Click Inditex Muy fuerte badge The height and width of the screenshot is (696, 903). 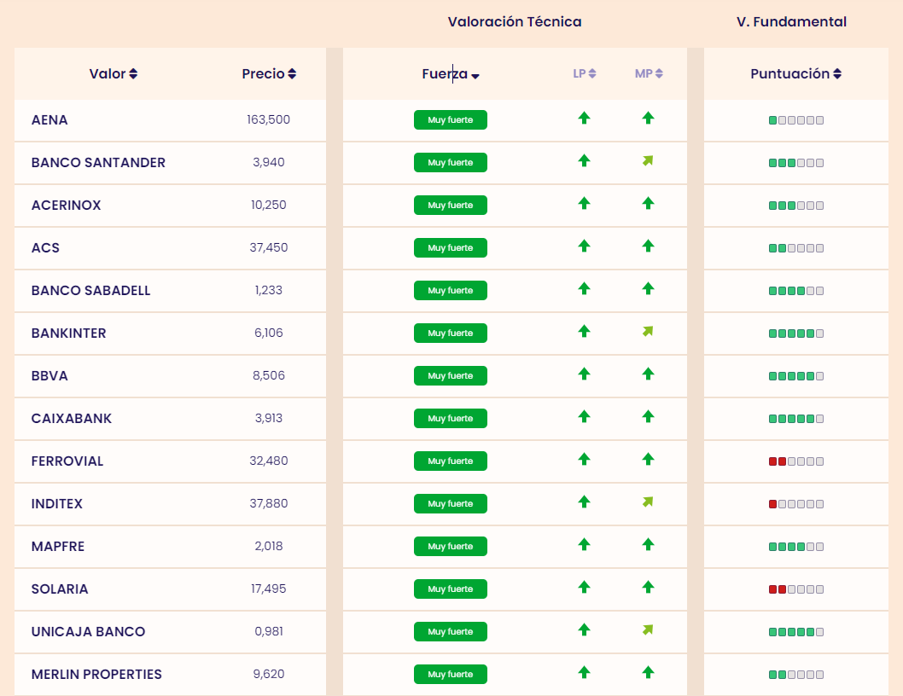click(x=451, y=503)
